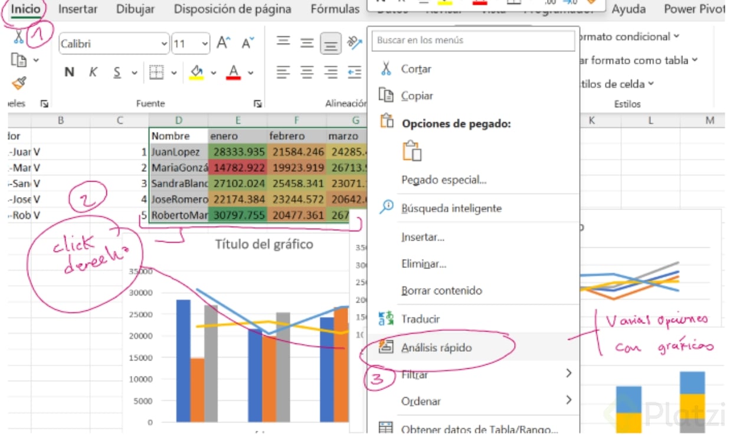Screen dimensions: 733x439
Task: Open the Power Pivot tab
Action: pos(694,9)
